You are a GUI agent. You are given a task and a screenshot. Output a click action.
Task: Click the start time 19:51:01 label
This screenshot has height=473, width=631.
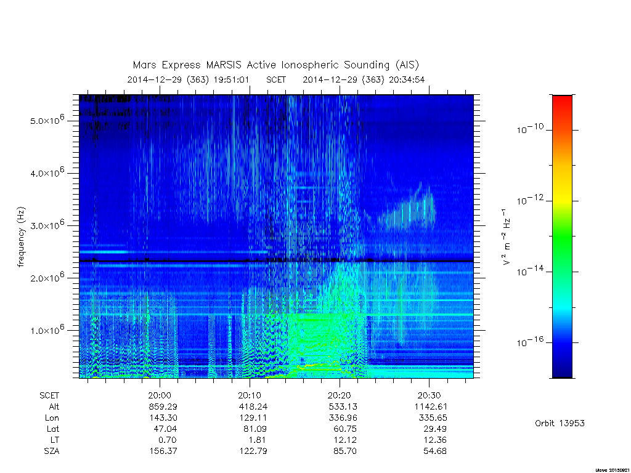click(x=231, y=79)
